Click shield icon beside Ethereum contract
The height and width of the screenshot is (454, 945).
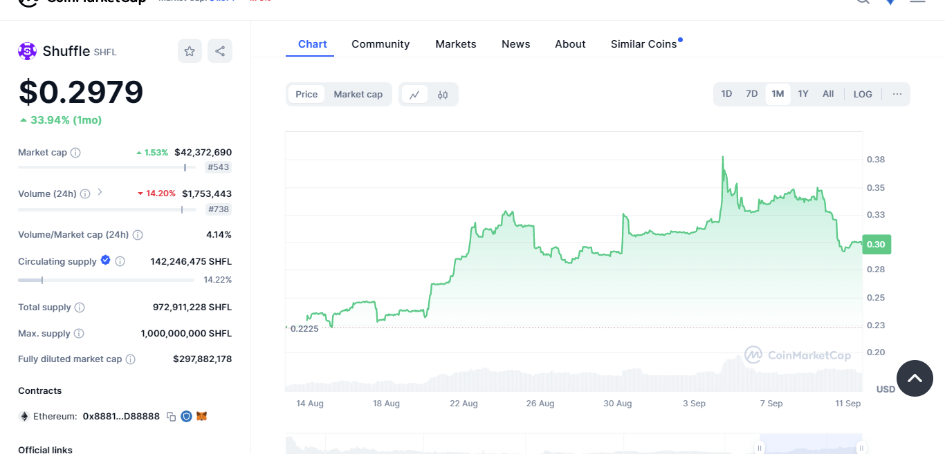pos(186,416)
